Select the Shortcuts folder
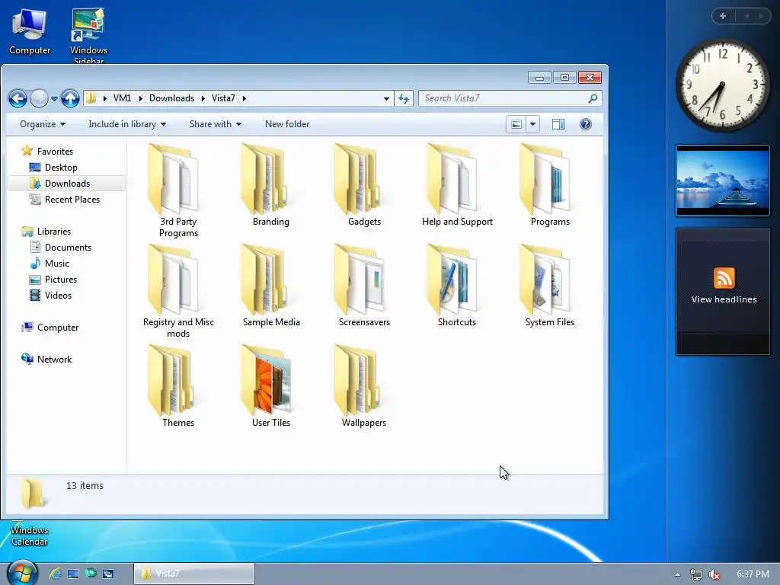The width and height of the screenshot is (780, 585). pyautogui.click(x=457, y=286)
